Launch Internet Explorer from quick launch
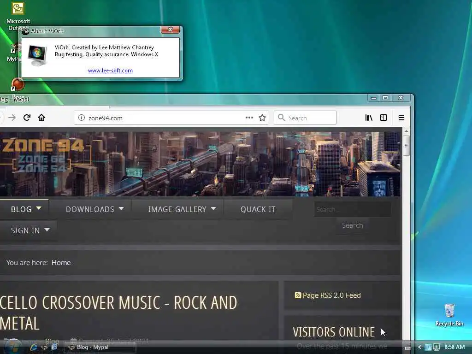The image size is (472, 354). [33, 347]
